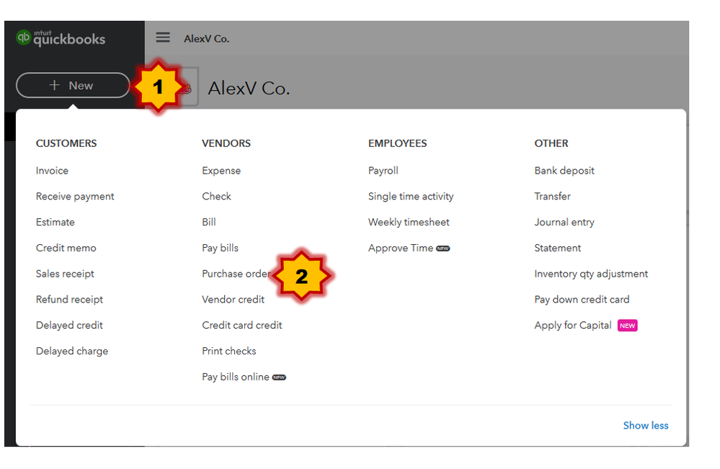
Task: Select Single time activity
Action: pyautogui.click(x=411, y=197)
